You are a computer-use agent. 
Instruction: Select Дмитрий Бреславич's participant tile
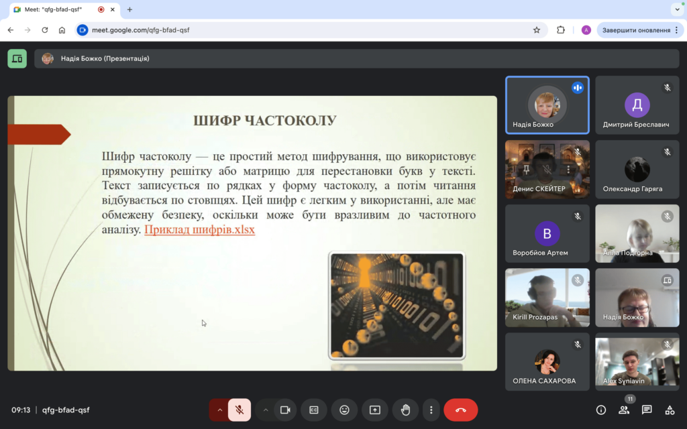[637, 105]
